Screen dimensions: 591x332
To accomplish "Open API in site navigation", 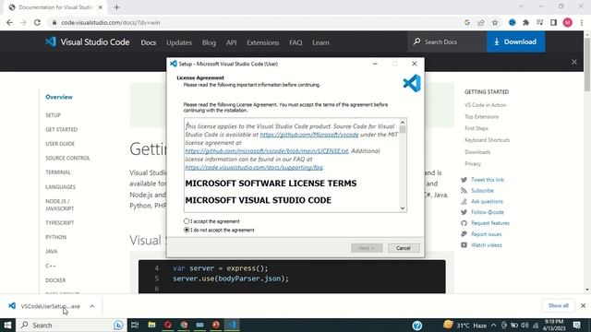I will 232,42.
